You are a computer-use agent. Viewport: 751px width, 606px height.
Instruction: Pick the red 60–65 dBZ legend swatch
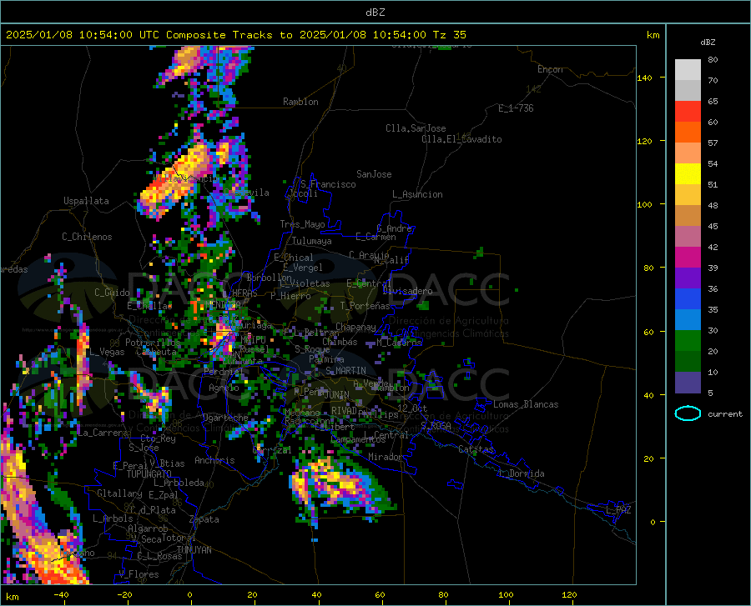coord(688,112)
